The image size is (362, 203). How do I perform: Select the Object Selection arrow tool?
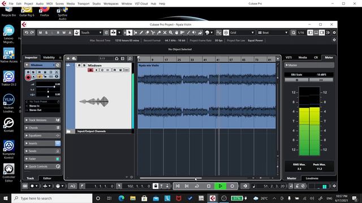(x=130, y=33)
